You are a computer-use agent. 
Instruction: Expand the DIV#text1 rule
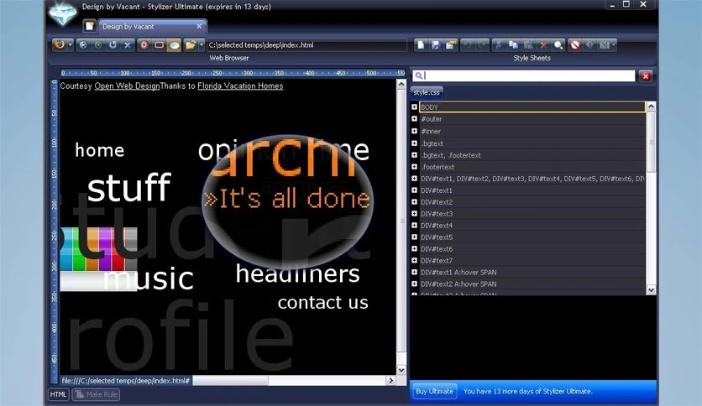tap(415, 190)
